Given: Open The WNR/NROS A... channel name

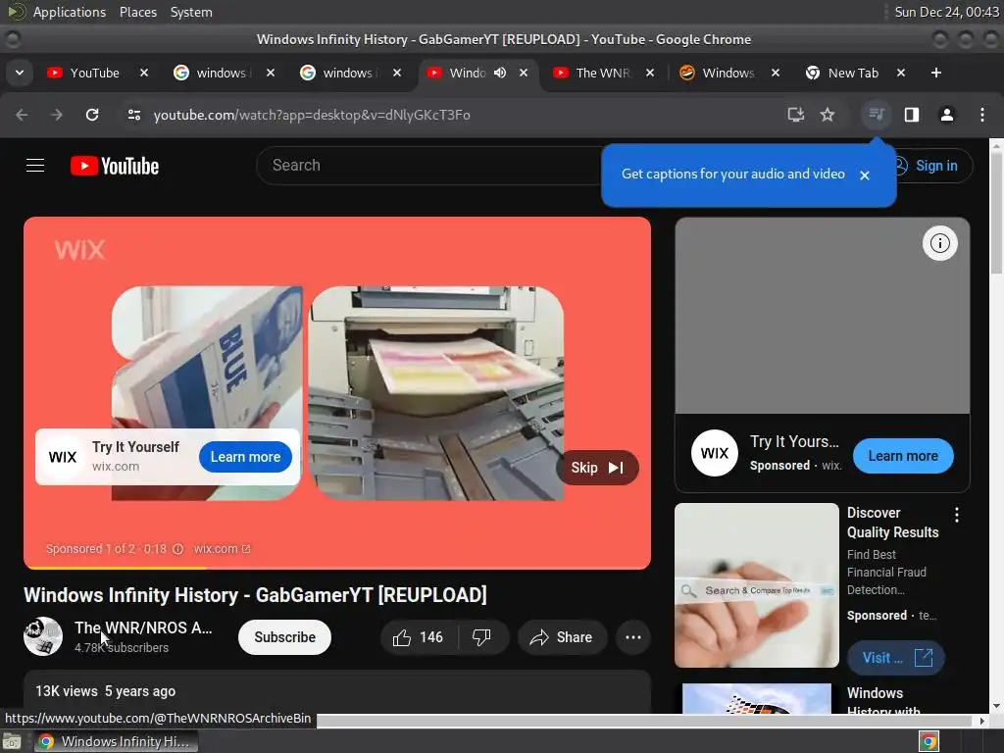Looking at the screenshot, I should [x=143, y=627].
